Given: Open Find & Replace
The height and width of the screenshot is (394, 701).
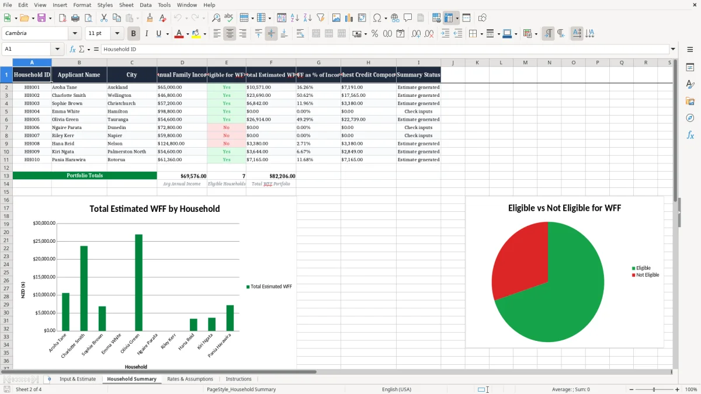Looking at the screenshot, I should coord(216,18).
